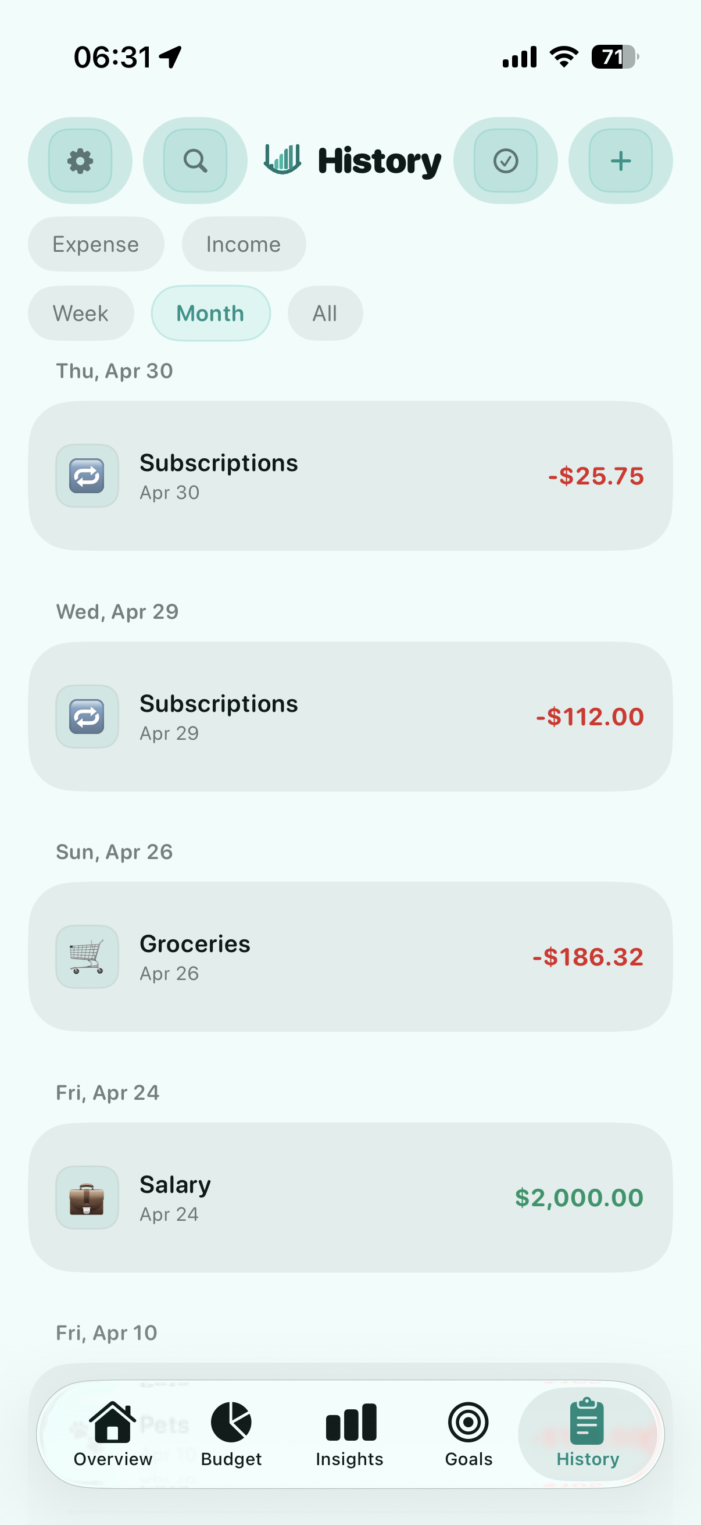Screen dimensions: 701x1525
Task: Open settings with the gear icon
Action: 80,161
